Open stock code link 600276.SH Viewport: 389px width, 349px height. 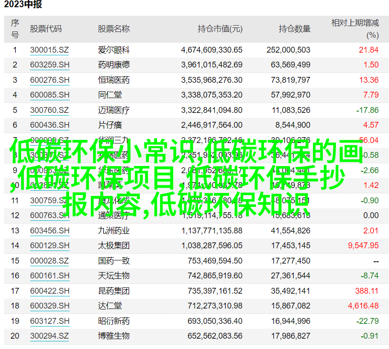(49, 81)
